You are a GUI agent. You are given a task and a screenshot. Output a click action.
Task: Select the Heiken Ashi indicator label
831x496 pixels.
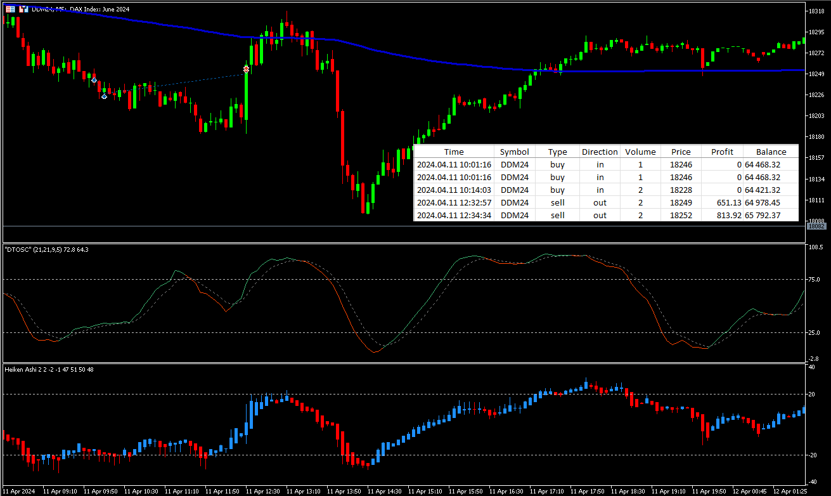click(x=49, y=369)
